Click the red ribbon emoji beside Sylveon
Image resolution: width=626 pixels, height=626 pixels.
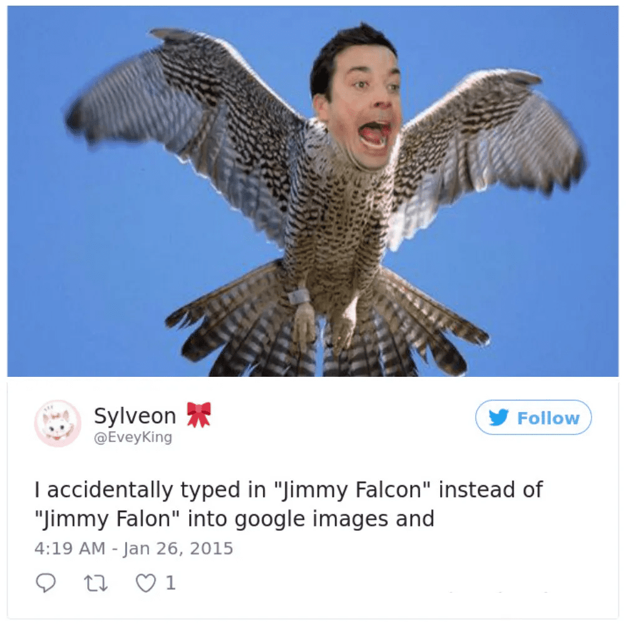point(199,415)
